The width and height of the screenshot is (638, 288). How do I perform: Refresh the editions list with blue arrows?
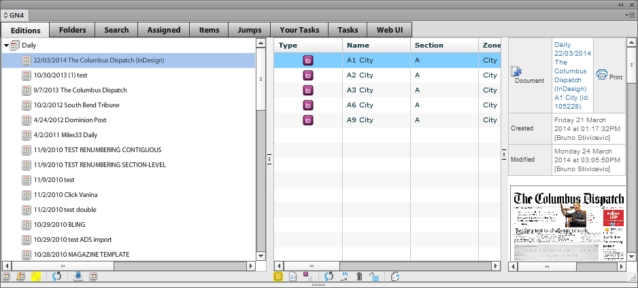pos(56,276)
